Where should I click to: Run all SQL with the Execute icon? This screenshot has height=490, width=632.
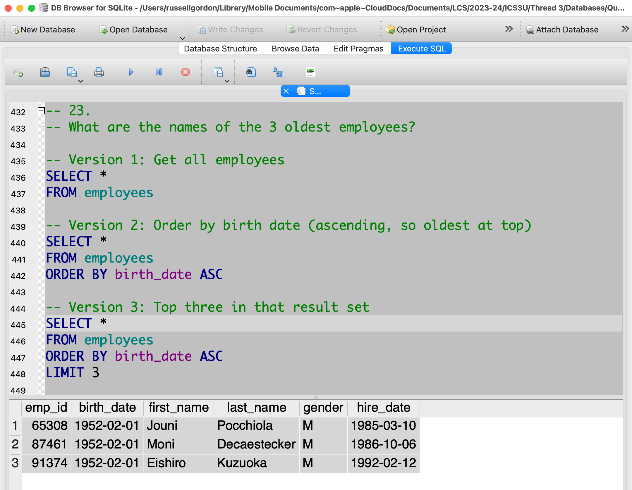(131, 72)
